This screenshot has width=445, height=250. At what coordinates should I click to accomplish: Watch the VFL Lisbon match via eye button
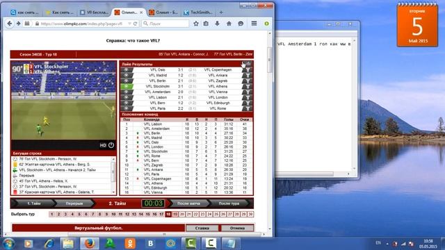click(x=127, y=97)
